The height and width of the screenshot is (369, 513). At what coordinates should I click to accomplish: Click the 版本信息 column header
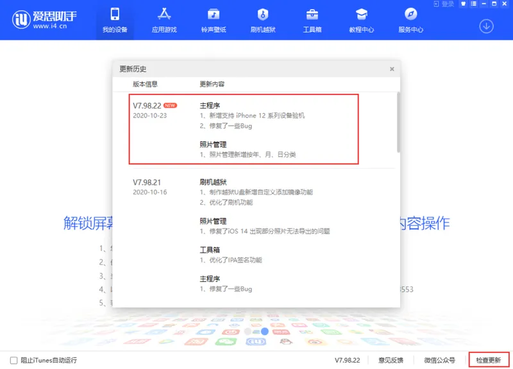tap(145, 84)
